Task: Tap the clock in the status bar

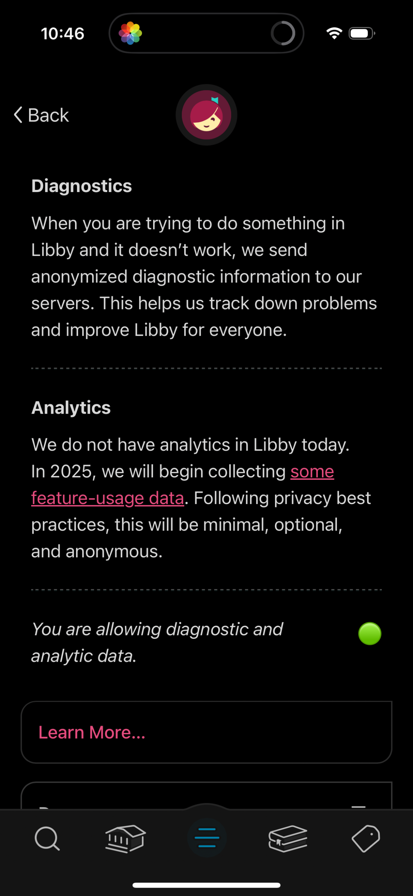Action: (x=63, y=33)
